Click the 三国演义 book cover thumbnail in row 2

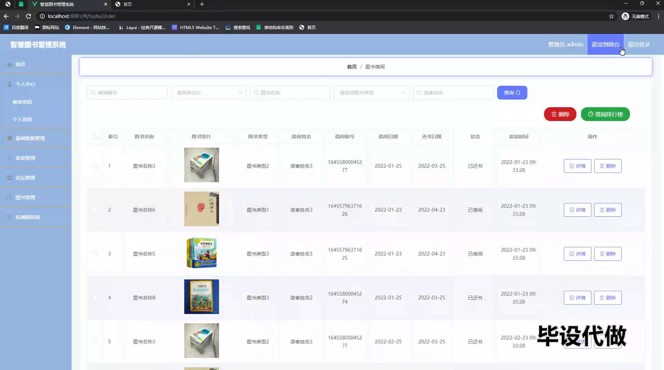(x=201, y=209)
